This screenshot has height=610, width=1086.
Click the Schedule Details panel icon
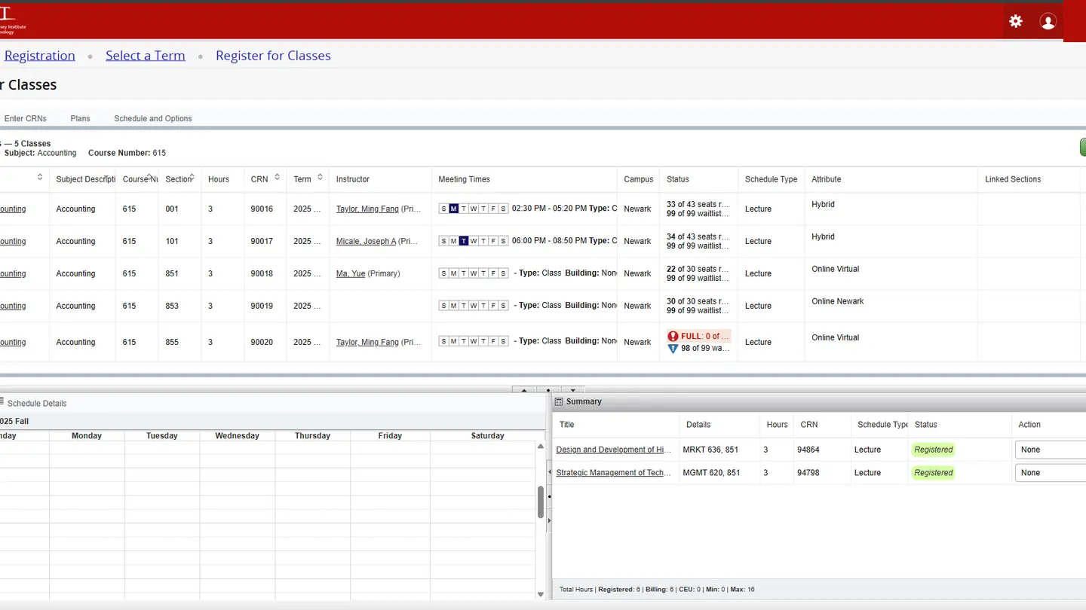tap(2, 402)
